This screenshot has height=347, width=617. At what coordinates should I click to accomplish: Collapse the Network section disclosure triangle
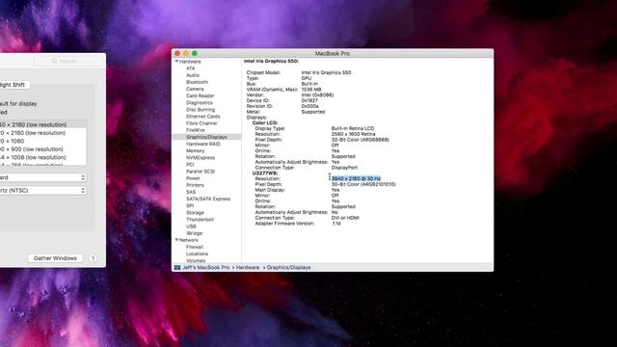pos(177,240)
